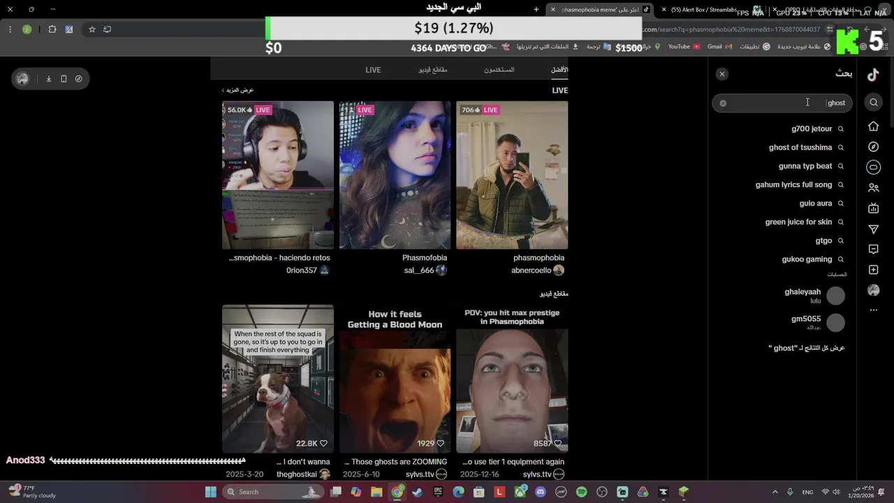Open the Activity chat bubble icon
This screenshot has height=503, width=894.
[x=873, y=249]
